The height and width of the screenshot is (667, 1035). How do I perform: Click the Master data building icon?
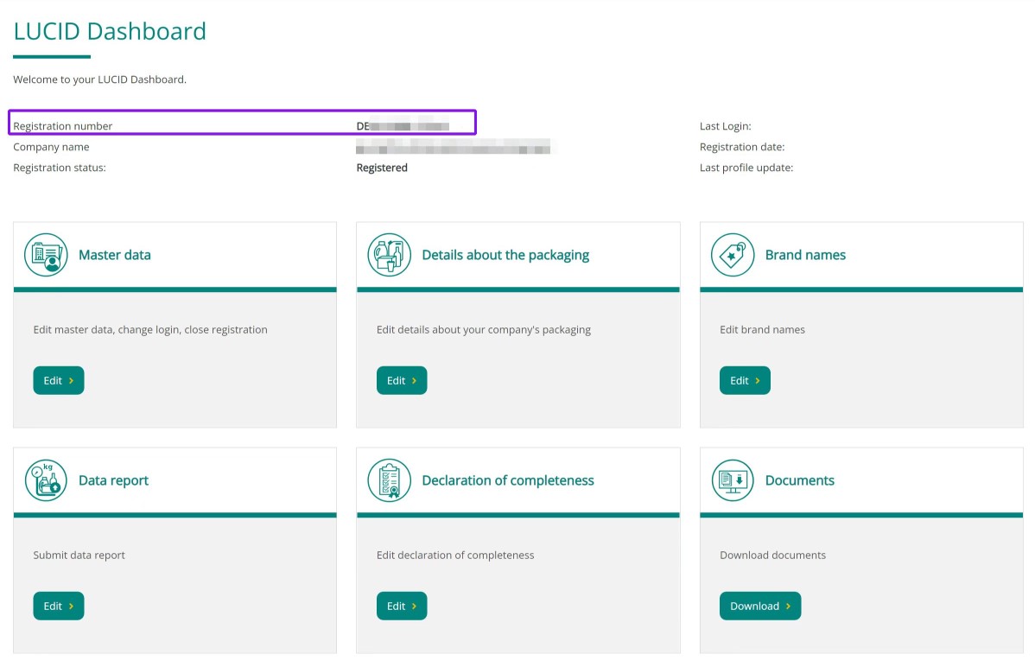46,255
